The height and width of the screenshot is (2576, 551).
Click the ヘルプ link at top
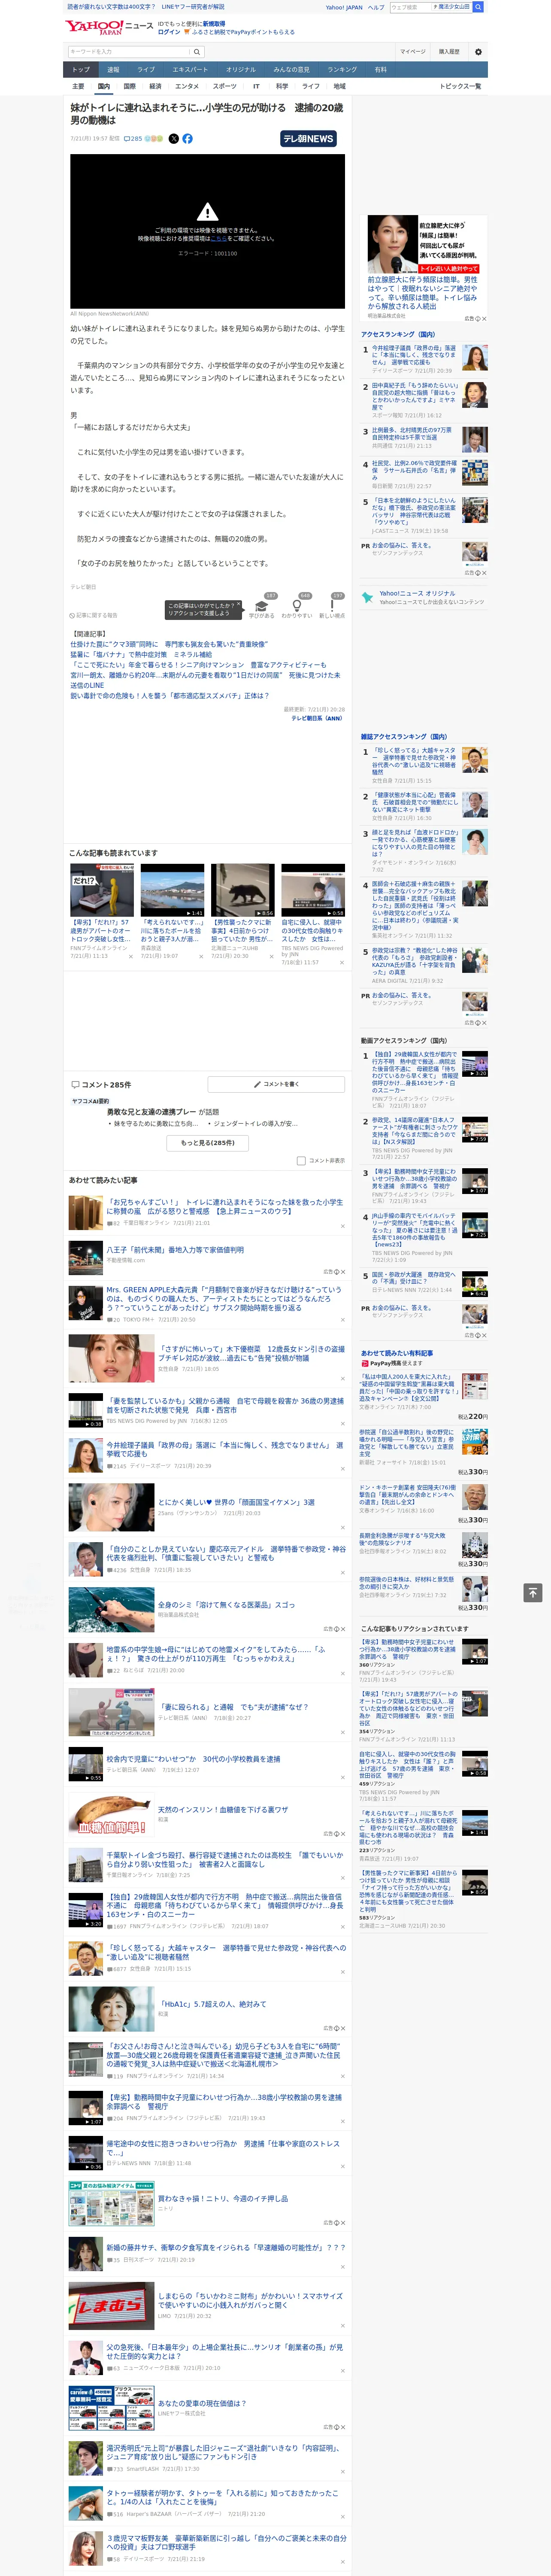tap(376, 7)
